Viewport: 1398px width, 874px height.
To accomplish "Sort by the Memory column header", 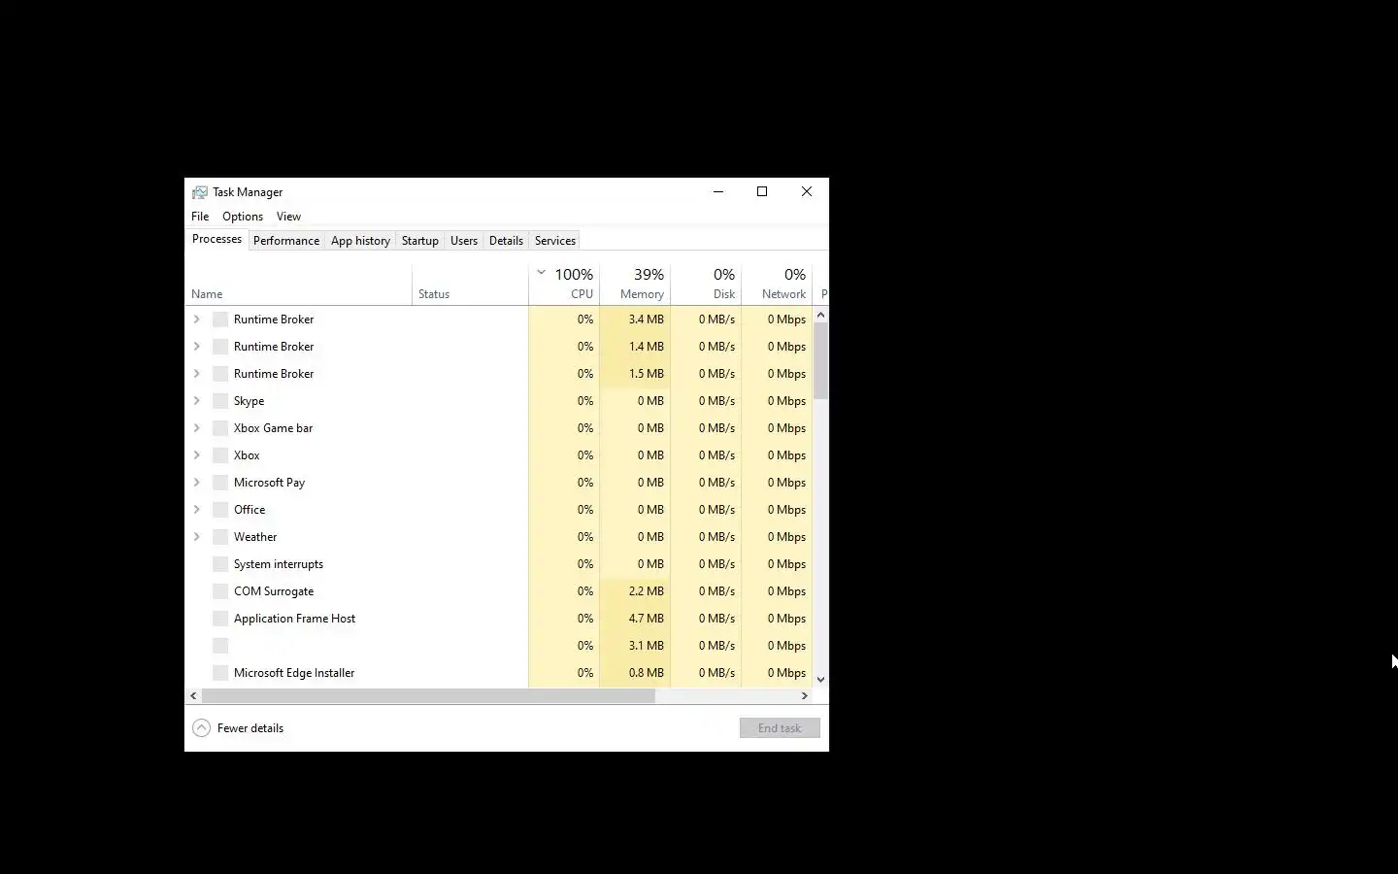I will click(x=635, y=286).
